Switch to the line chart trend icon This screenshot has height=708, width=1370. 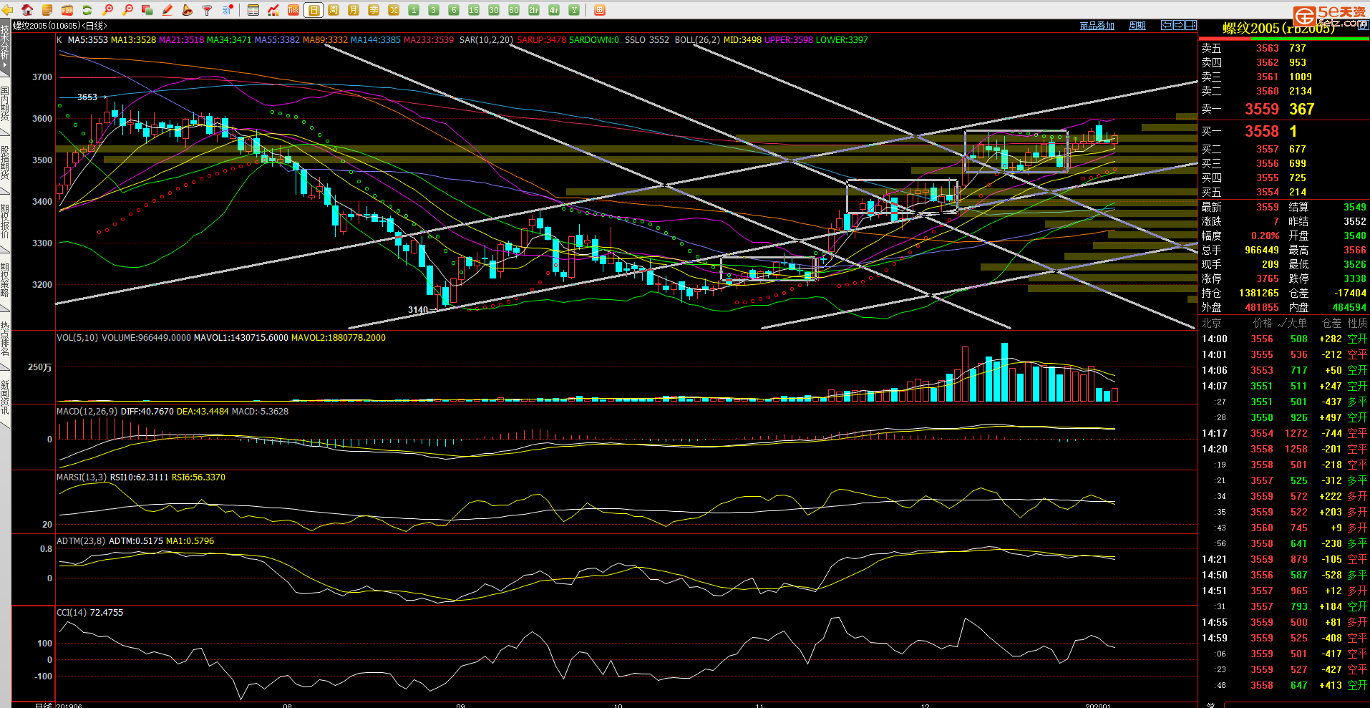tap(273, 10)
